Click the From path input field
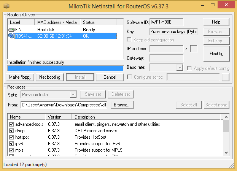This screenshot has height=171, width=237. point(64,105)
